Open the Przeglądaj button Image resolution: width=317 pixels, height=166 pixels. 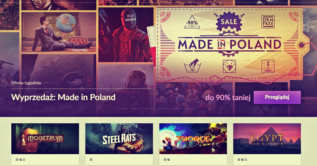(277, 97)
